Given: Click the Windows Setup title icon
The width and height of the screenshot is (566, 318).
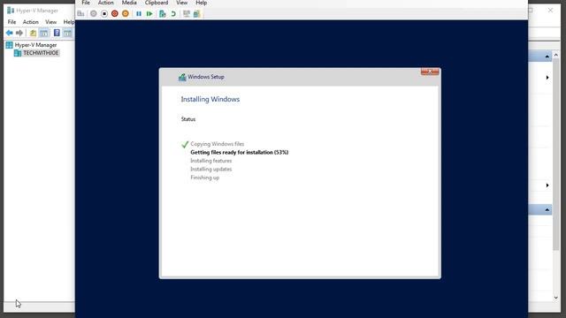Looking at the screenshot, I should [182, 77].
